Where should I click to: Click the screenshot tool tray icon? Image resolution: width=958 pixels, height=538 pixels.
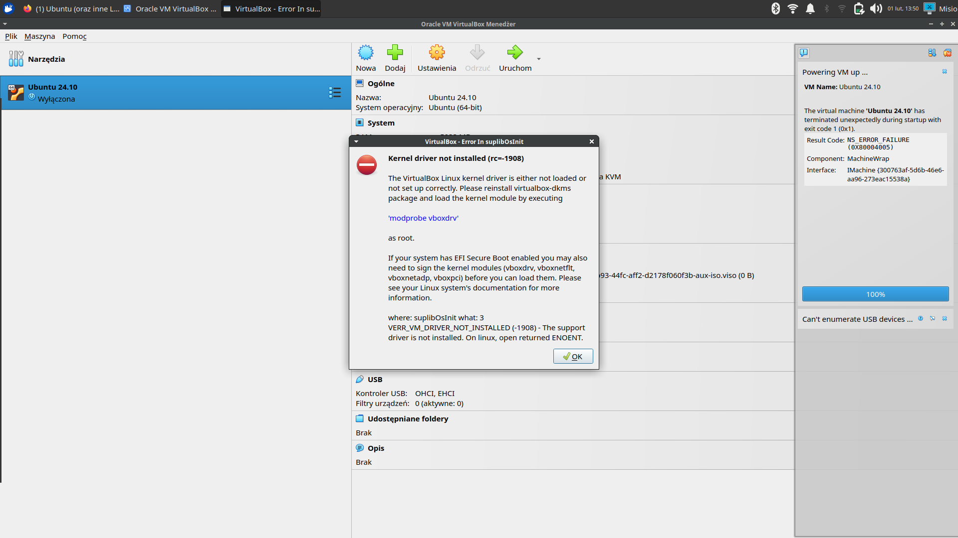pos(929,8)
